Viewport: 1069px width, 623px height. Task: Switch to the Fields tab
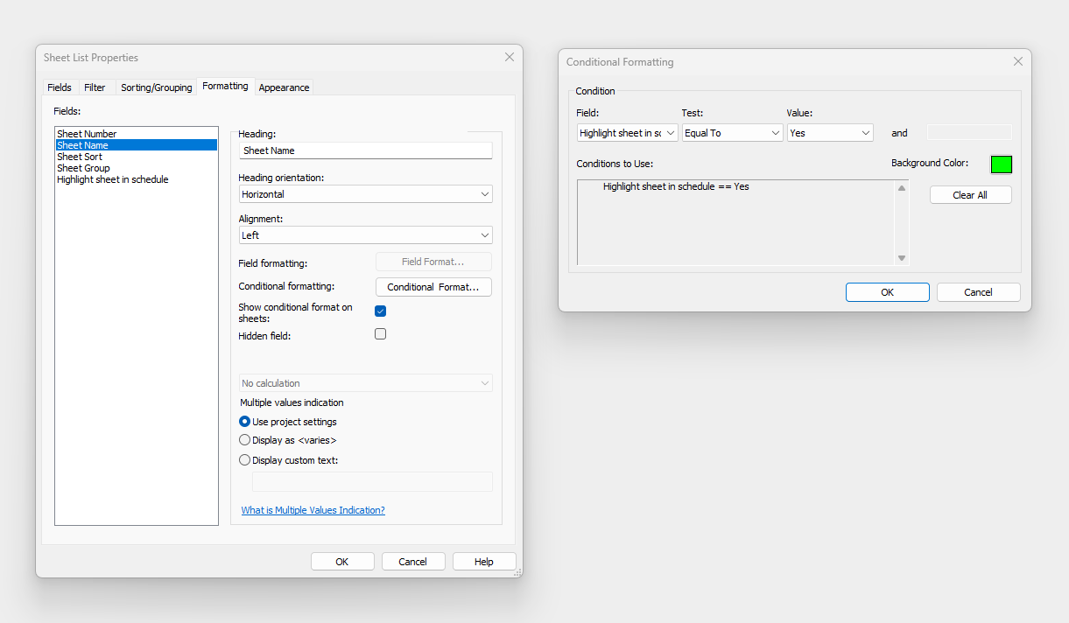pyautogui.click(x=60, y=87)
